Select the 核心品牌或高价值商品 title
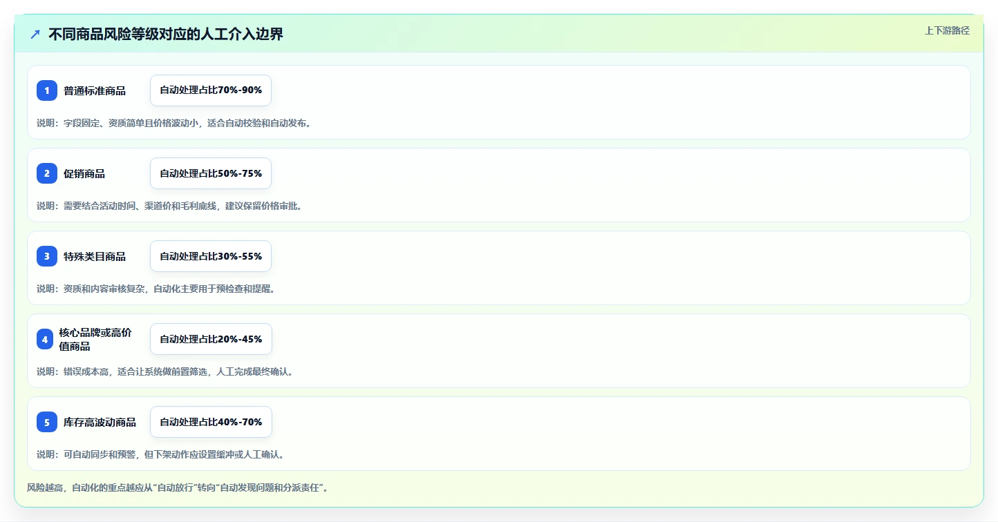Viewport: 998px width, 522px height. tap(95, 339)
